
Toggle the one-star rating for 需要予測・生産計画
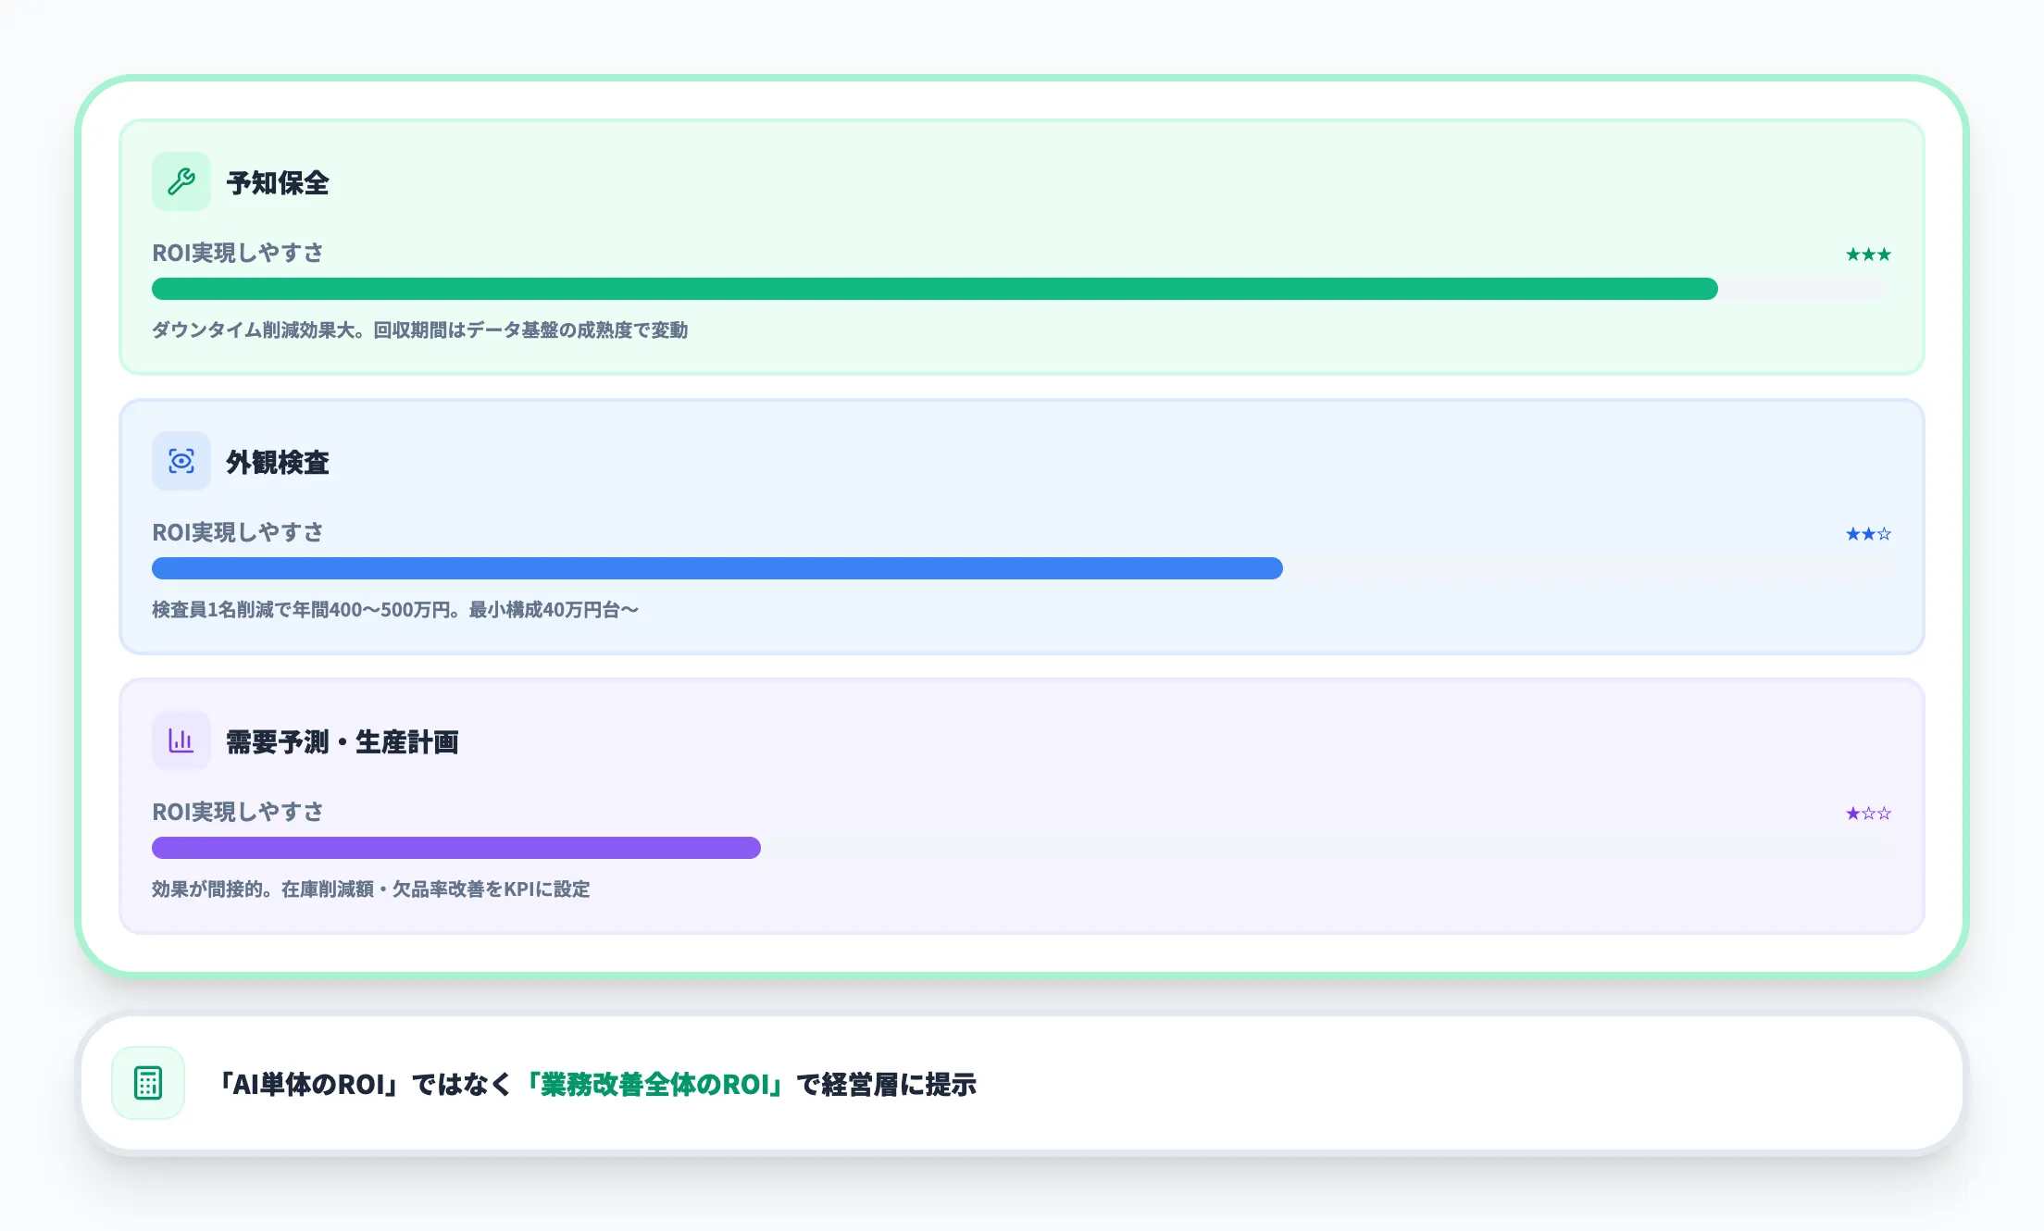(x=1869, y=813)
